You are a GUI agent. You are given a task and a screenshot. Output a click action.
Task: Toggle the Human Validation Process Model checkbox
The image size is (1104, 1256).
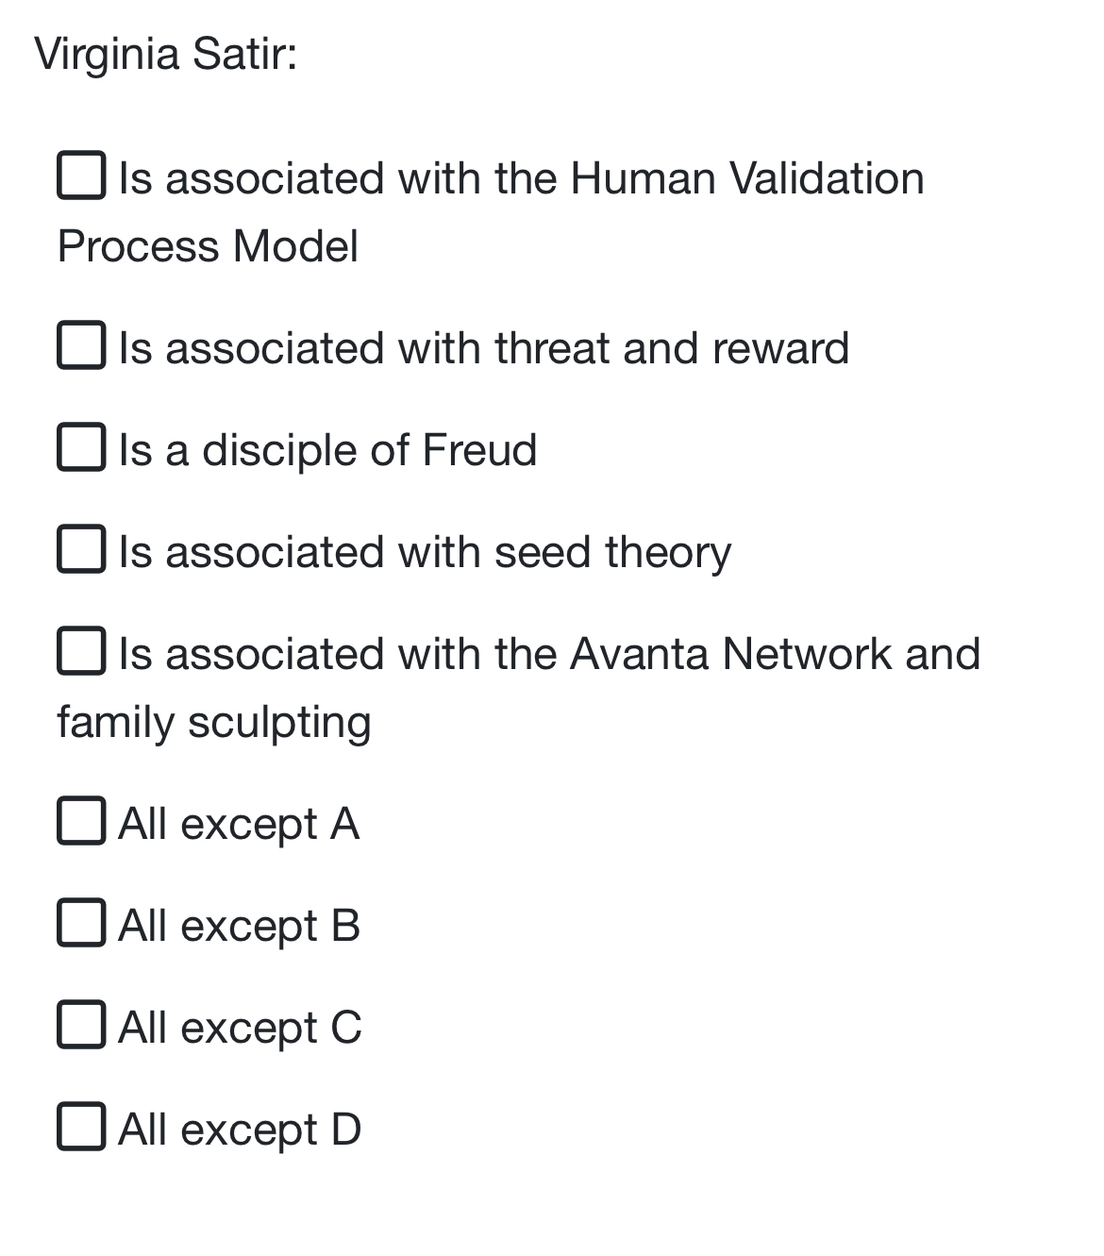click(82, 176)
